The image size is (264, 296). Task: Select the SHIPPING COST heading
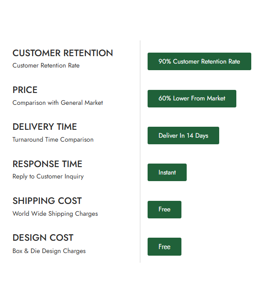tap(47, 201)
